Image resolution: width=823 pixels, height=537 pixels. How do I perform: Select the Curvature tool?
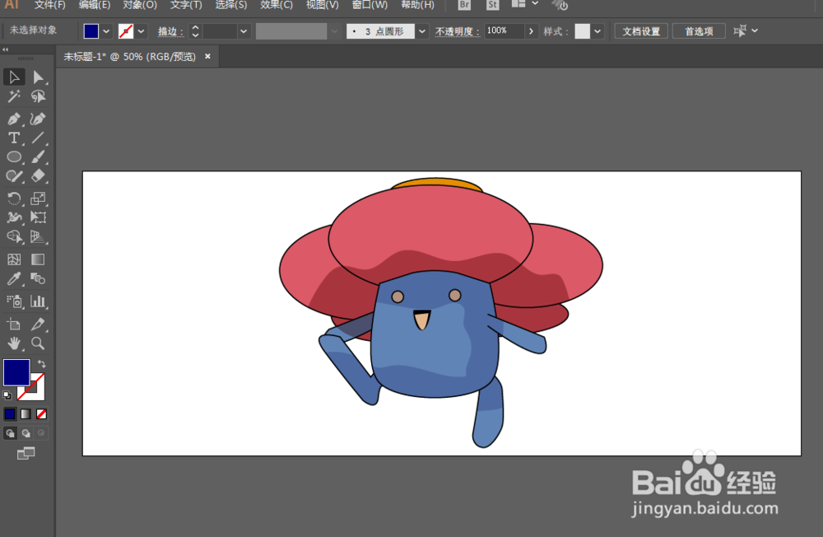pyautogui.click(x=38, y=119)
